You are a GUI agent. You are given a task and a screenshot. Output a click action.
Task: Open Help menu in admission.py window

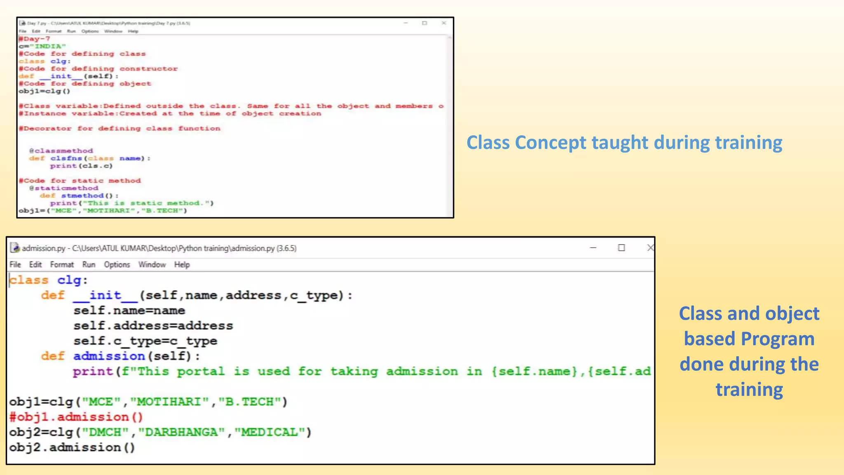(182, 265)
